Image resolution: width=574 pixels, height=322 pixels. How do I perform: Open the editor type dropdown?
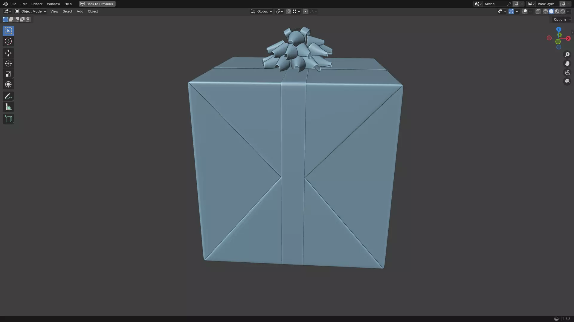click(7, 11)
